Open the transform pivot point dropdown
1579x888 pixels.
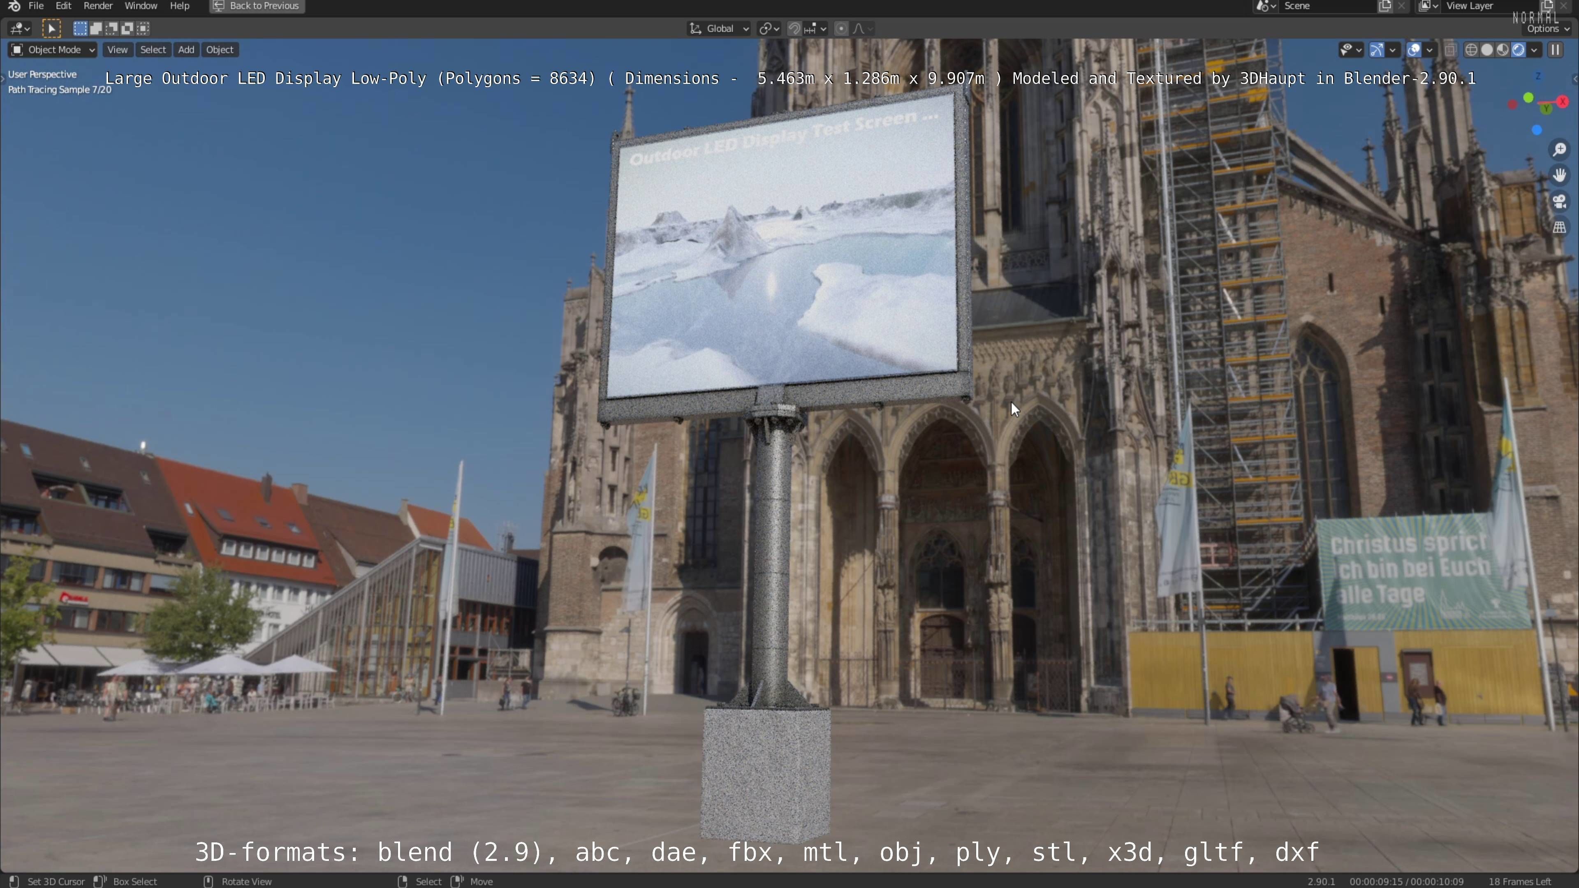[769, 28]
